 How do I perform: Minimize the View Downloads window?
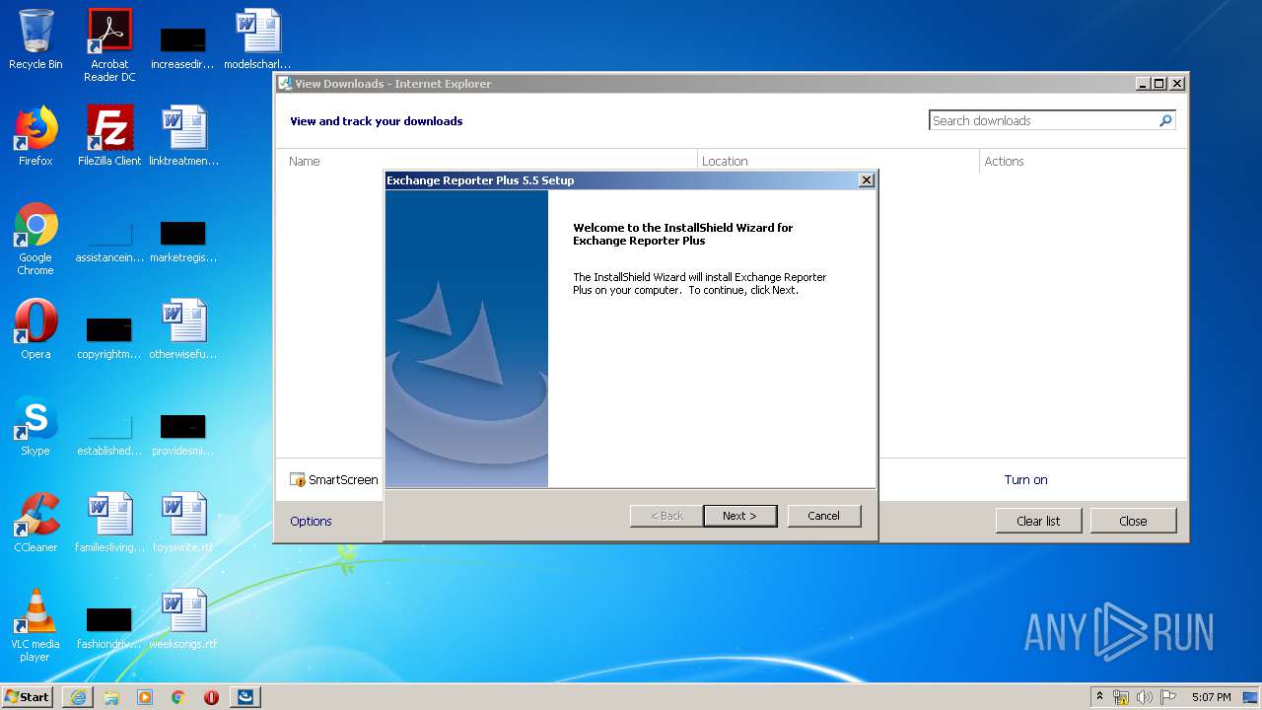pyautogui.click(x=1143, y=84)
